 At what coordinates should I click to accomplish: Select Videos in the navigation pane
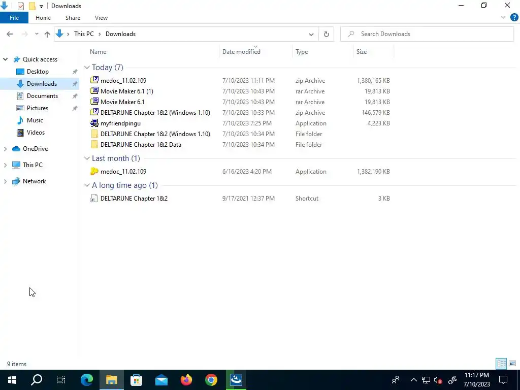tap(36, 133)
